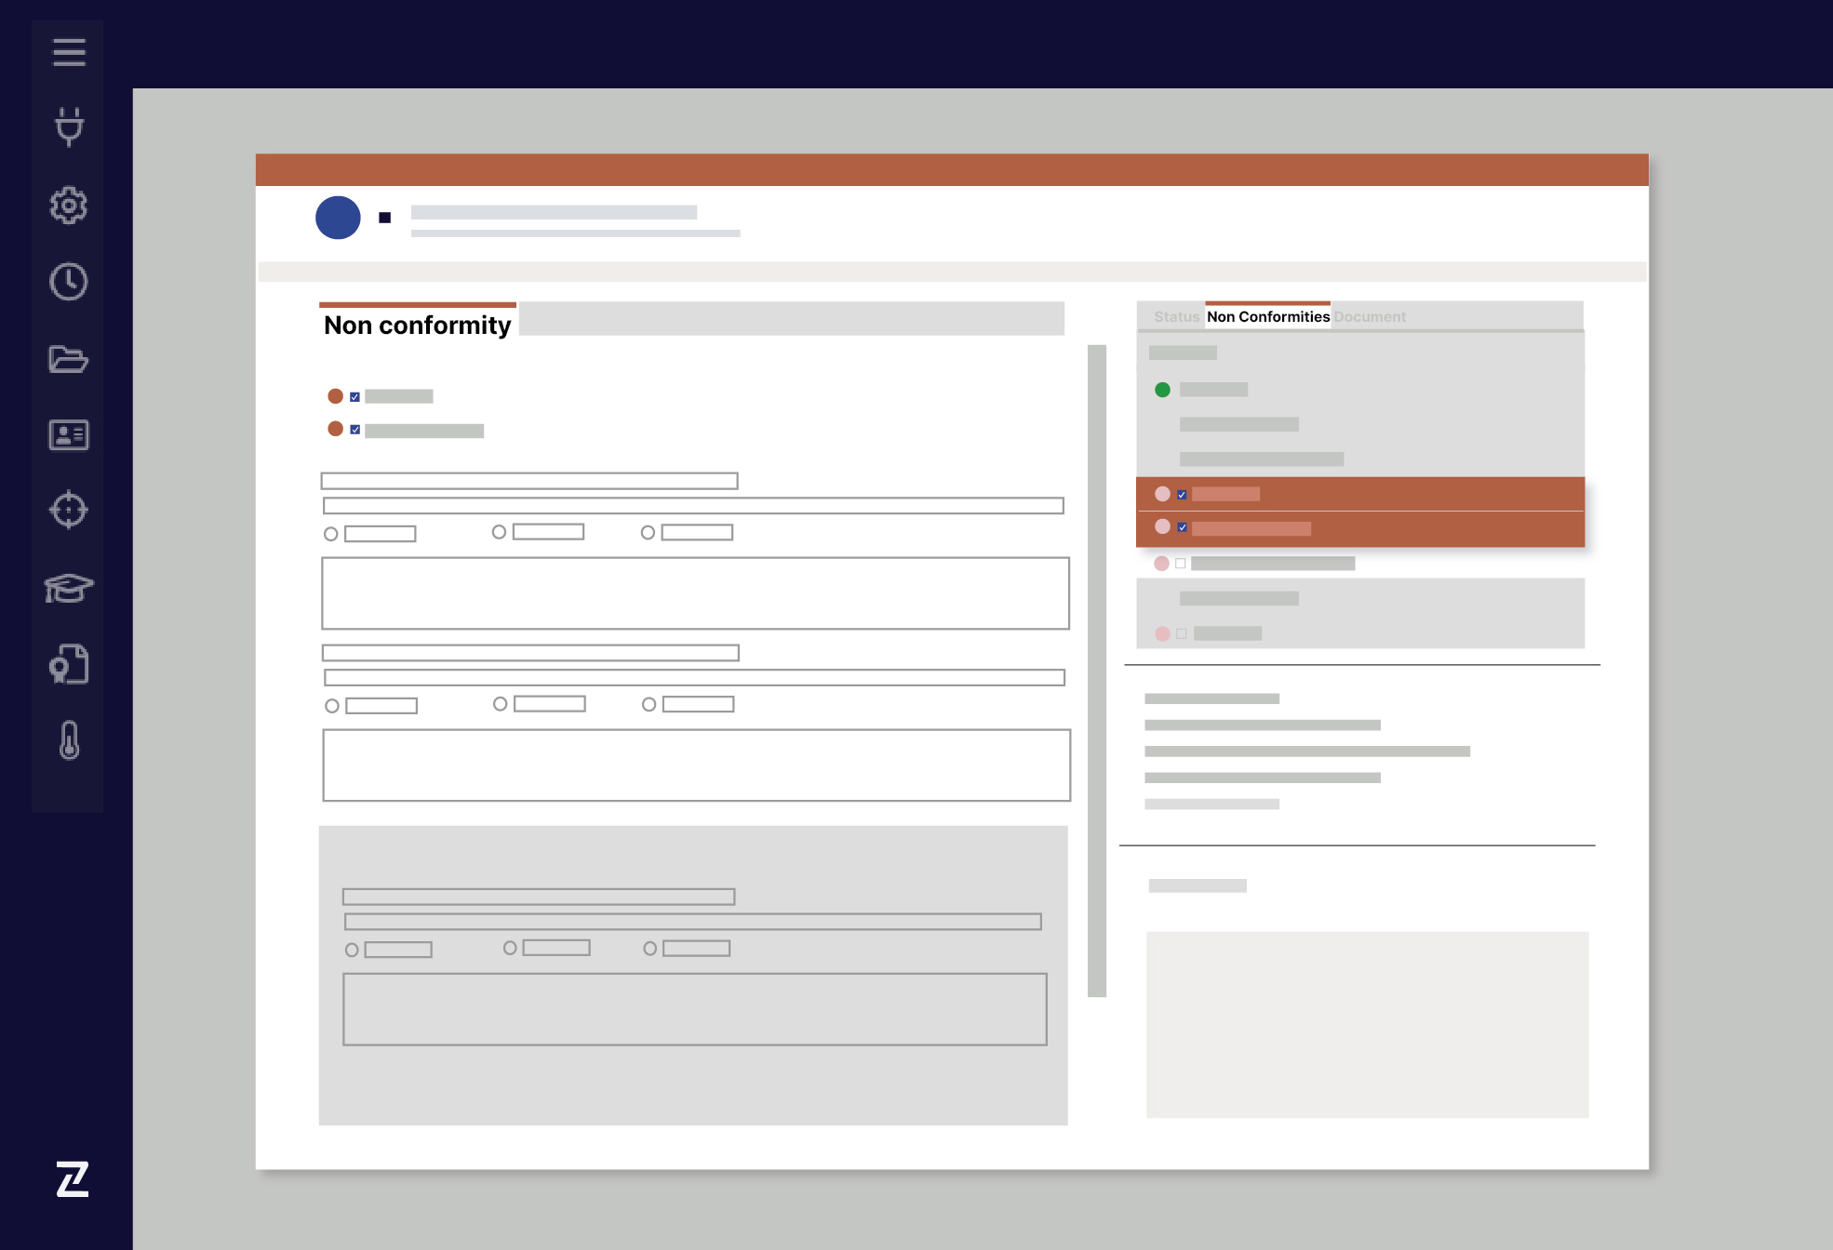Select middle radio option in second form block
1833x1250 pixels.
(500, 704)
